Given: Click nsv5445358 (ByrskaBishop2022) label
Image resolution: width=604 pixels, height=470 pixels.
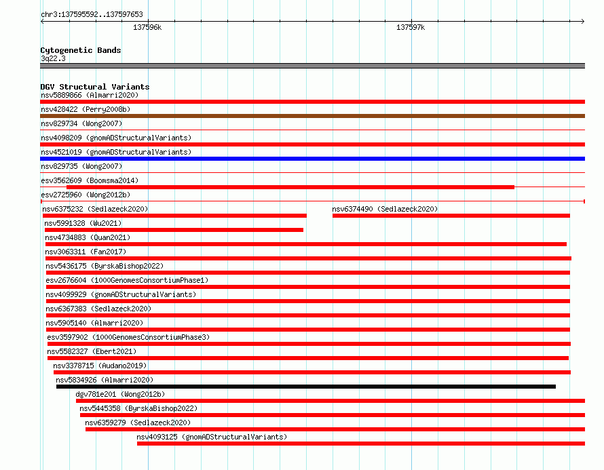Looking at the screenshot, I should point(138,408).
